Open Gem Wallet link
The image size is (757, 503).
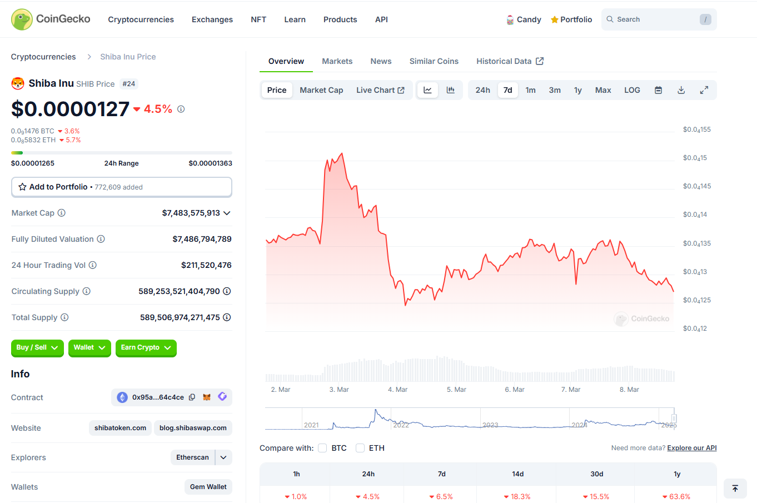208,487
